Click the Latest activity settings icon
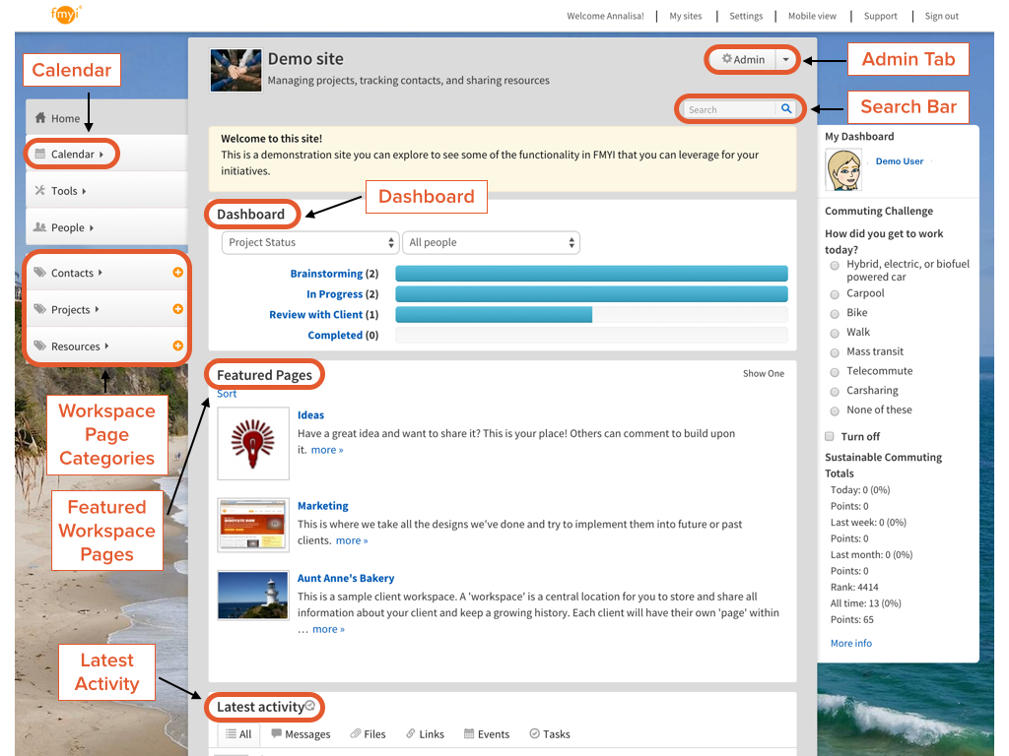The image size is (1009, 756). [310, 706]
